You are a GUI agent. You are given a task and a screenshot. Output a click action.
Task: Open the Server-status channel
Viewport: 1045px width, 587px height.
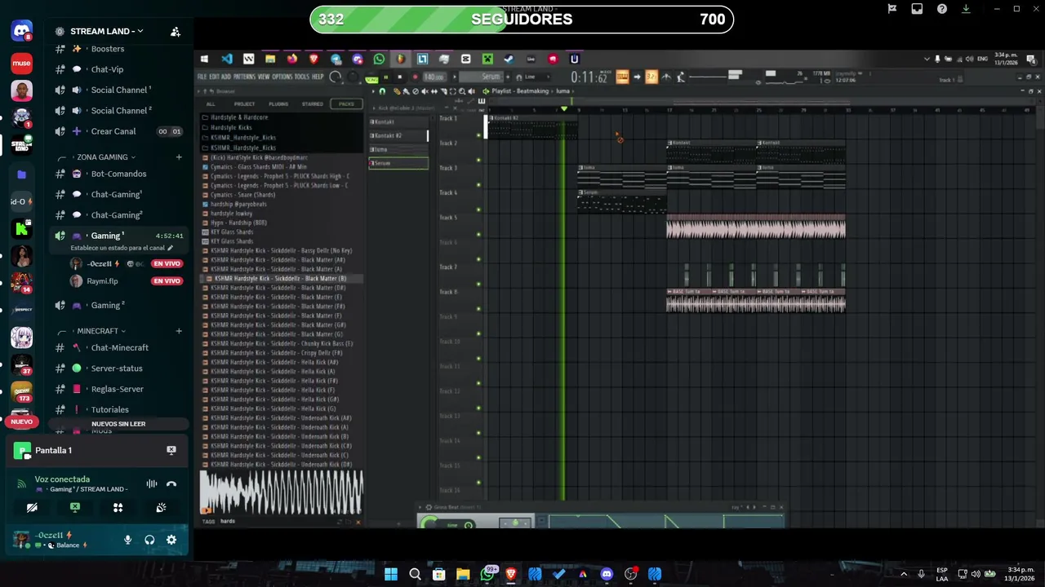tap(118, 369)
